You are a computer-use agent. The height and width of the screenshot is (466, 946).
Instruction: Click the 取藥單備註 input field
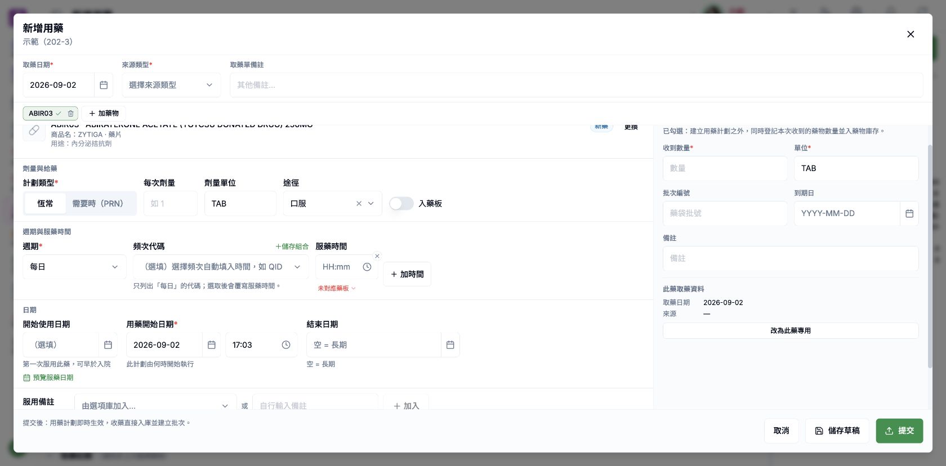tap(576, 85)
